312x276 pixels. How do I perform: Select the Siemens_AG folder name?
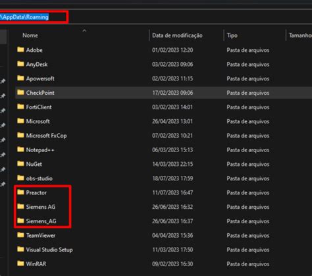pyautogui.click(x=41, y=221)
